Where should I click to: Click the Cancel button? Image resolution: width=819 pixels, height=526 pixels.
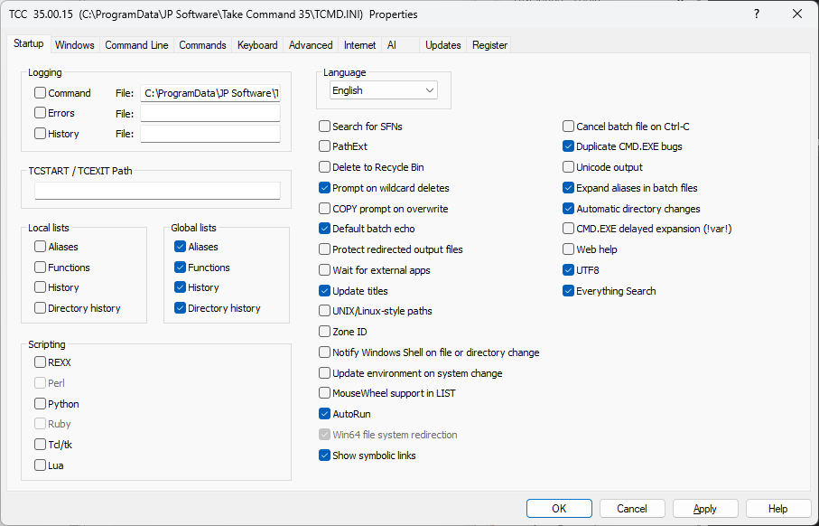[x=632, y=509]
